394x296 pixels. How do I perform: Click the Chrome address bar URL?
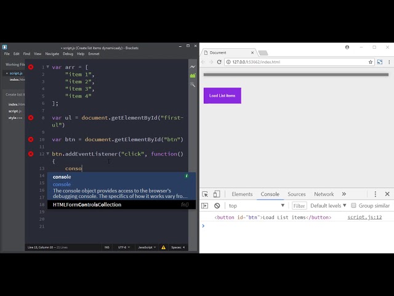(256, 62)
